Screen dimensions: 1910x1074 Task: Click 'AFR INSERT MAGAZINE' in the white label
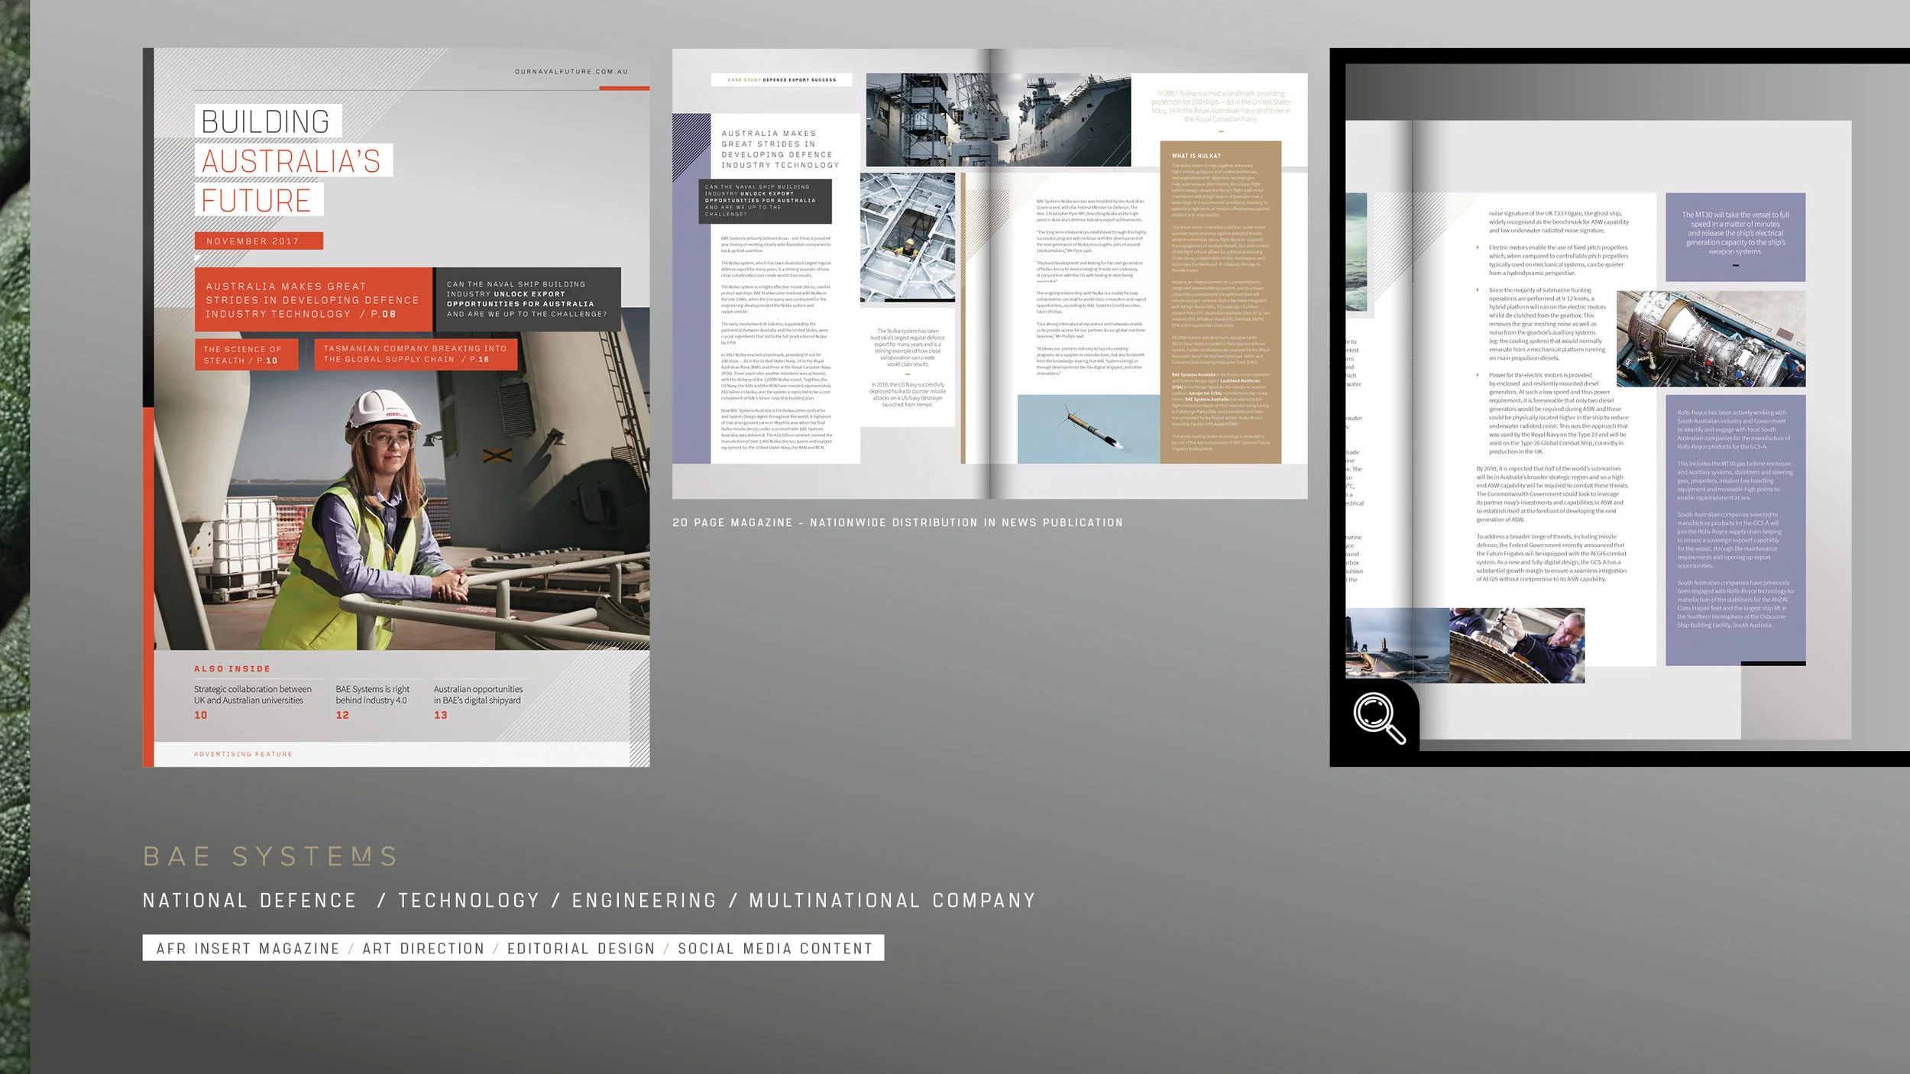(248, 948)
